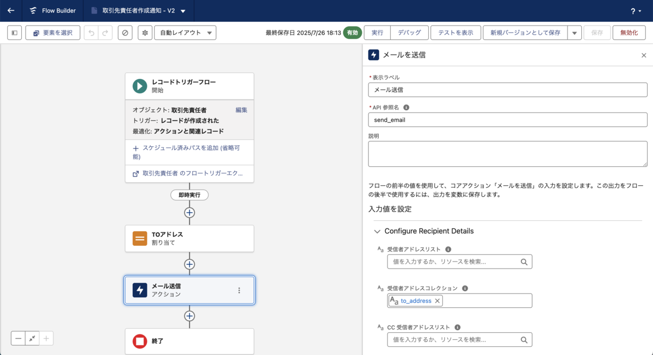
Task: Click the circle-slash toolbar icon
Action: (x=125, y=33)
